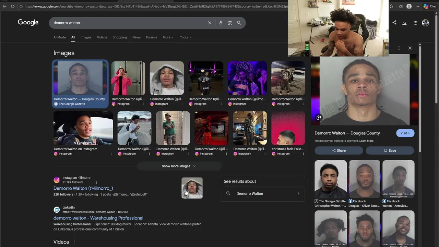Reload the page with refresh icon

(x=13, y=6)
